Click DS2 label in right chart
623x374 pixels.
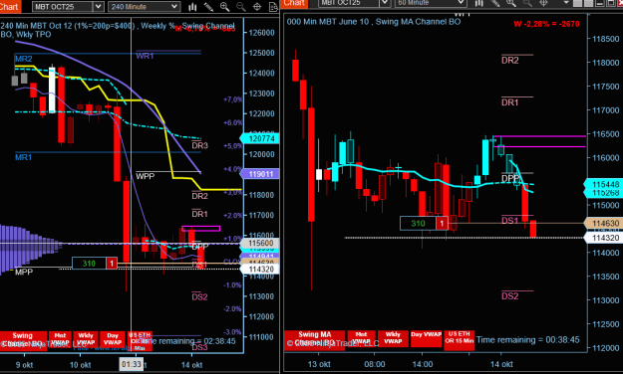pyautogui.click(x=510, y=296)
